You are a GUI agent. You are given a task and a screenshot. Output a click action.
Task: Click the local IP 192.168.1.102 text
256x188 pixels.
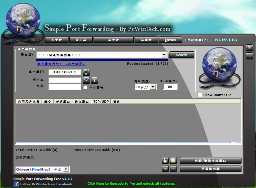click(x=226, y=40)
